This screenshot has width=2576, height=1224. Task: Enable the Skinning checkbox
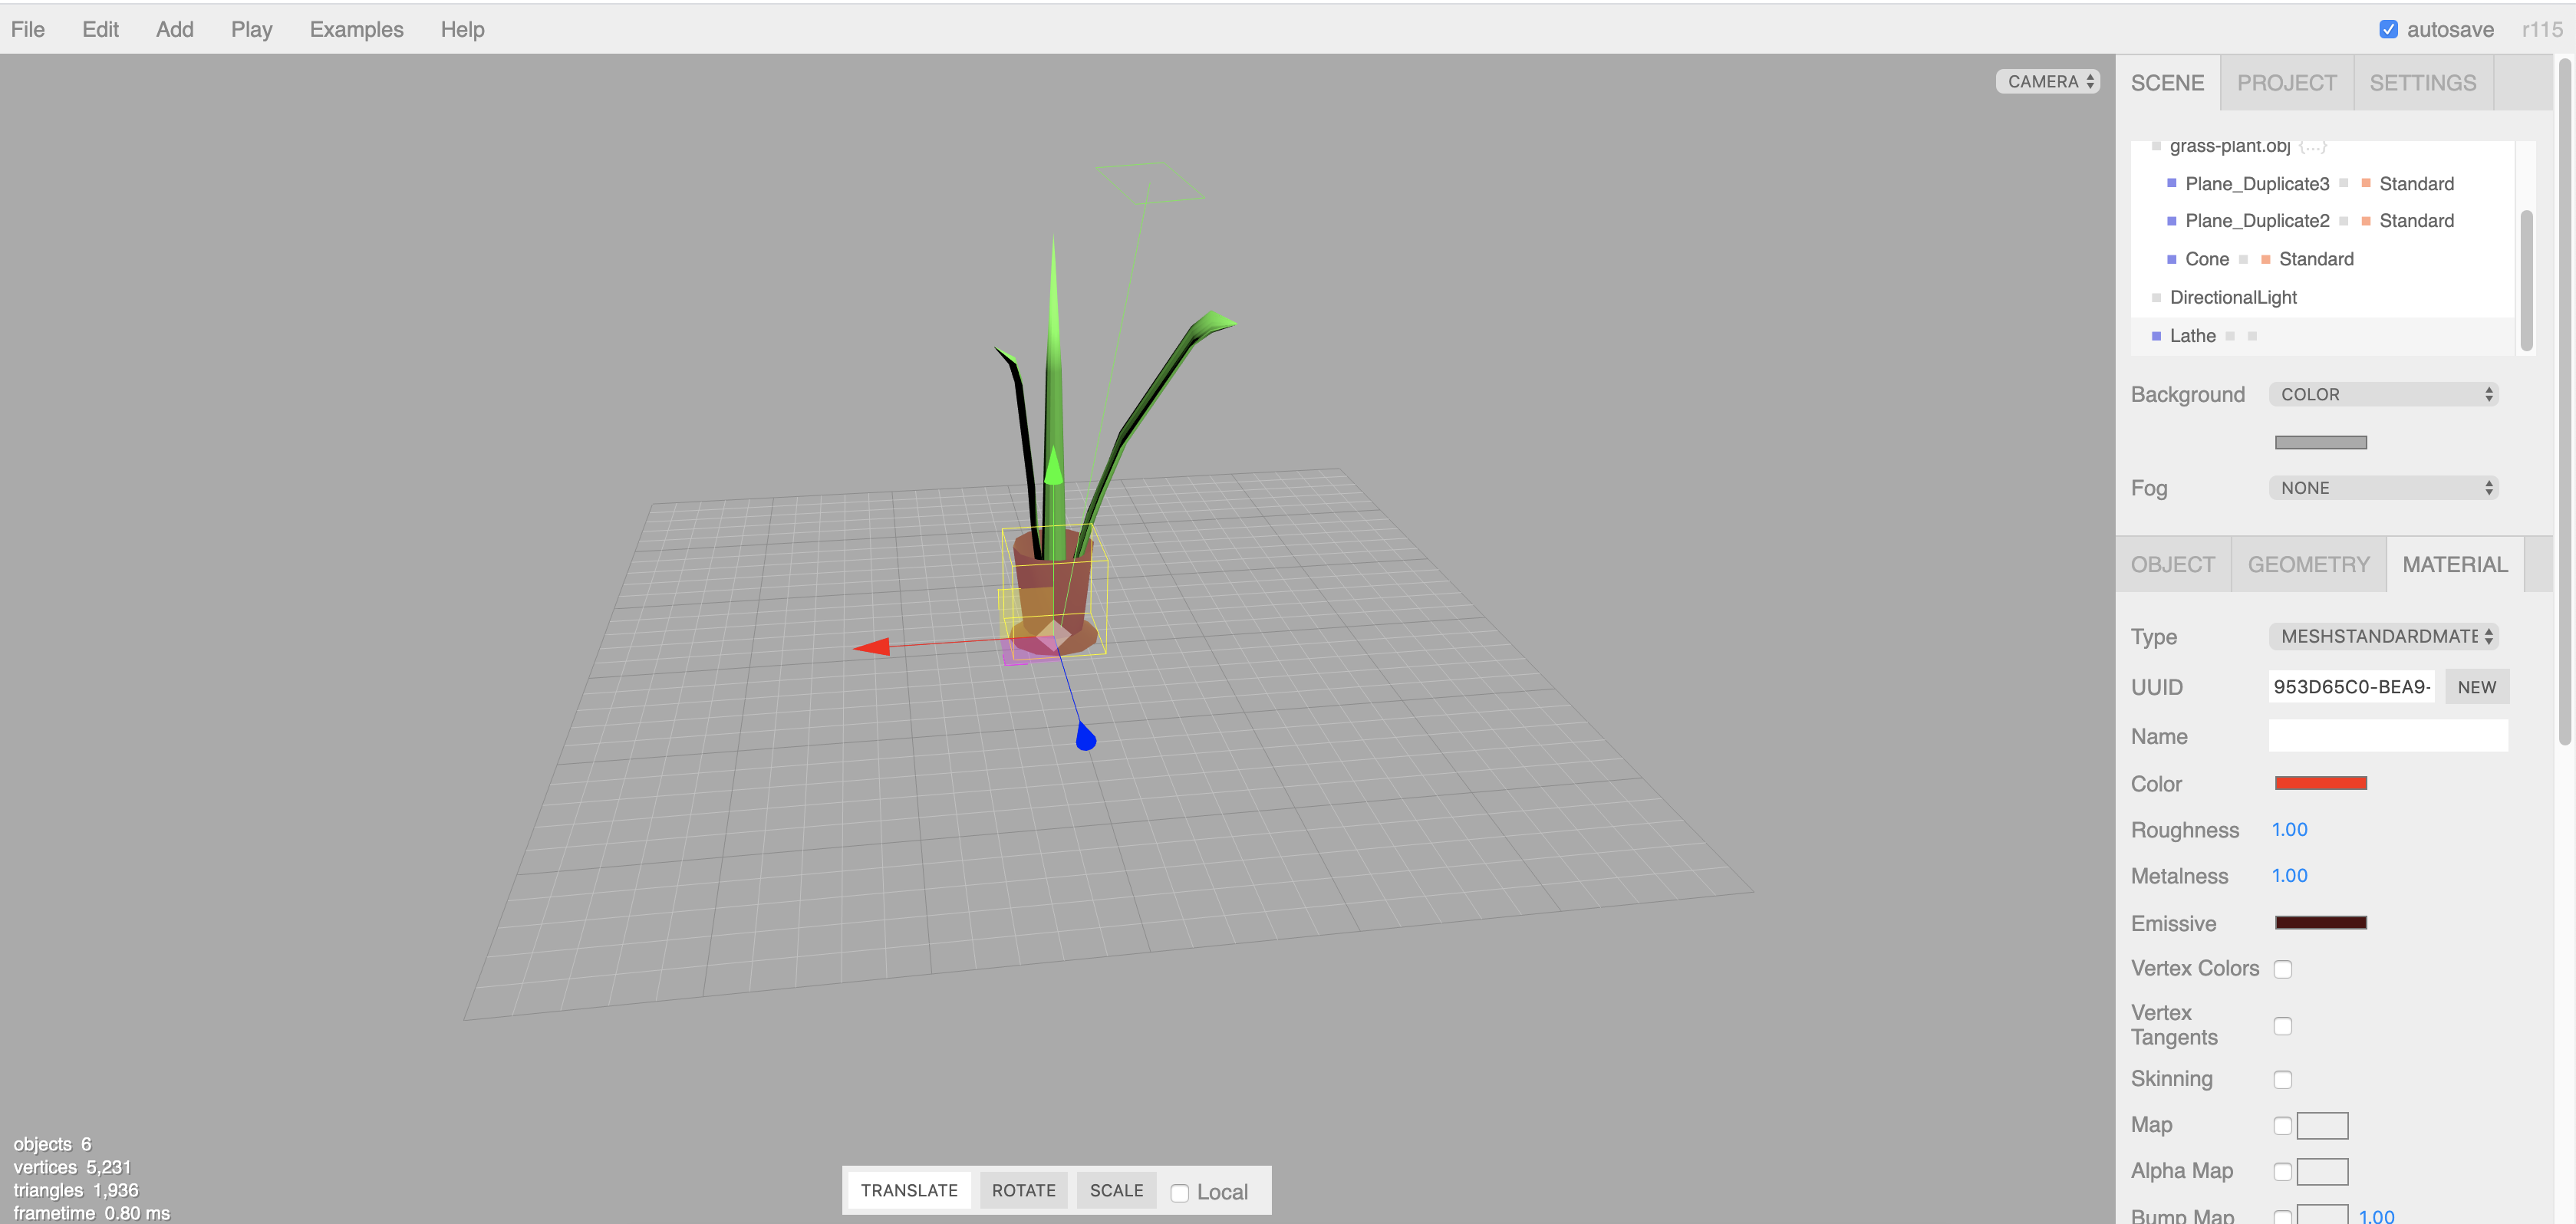pyautogui.click(x=2282, y=1079)
